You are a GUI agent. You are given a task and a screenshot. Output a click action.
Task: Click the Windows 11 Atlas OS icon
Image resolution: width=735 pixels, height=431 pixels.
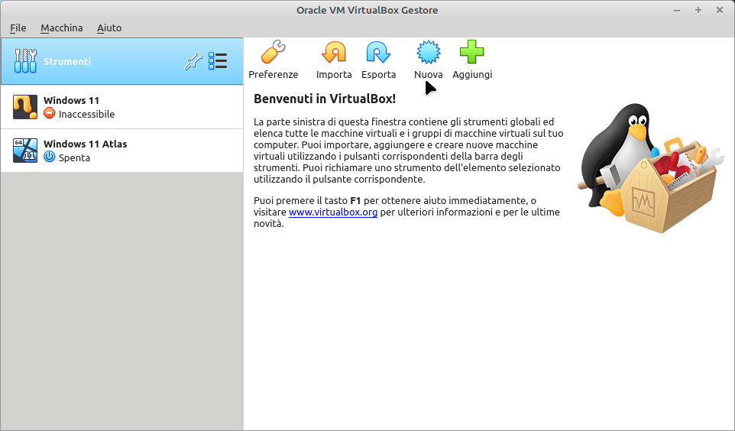[x=25, y=151]
